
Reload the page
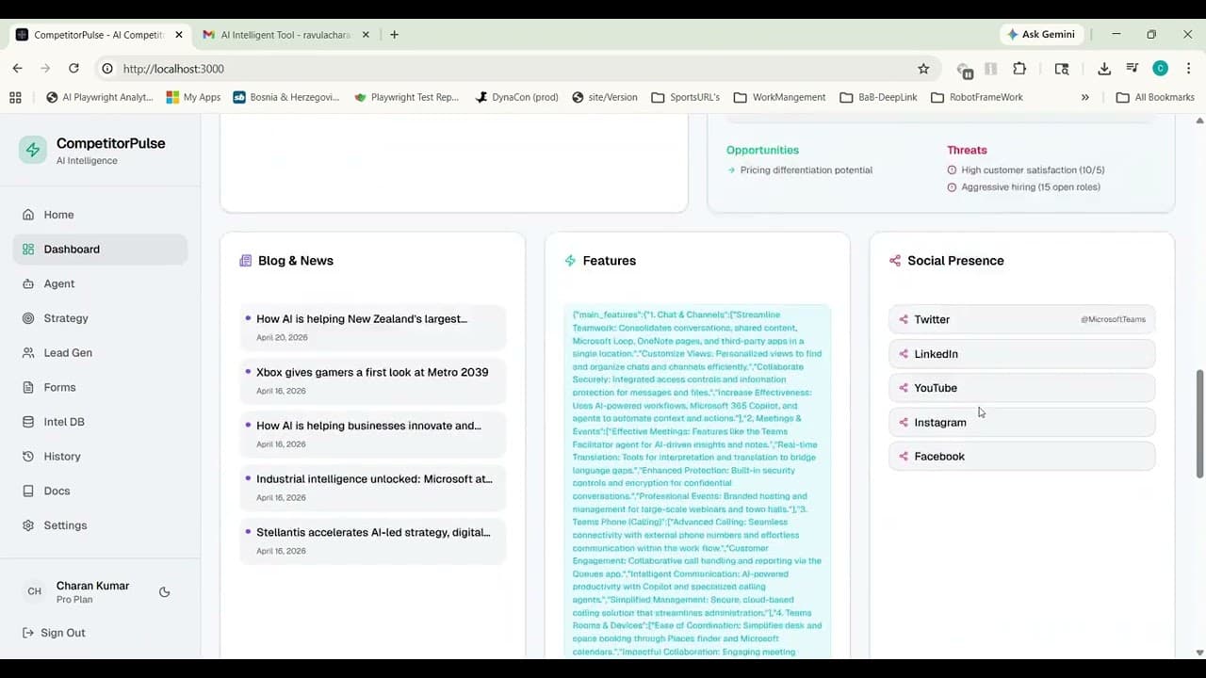73,69
